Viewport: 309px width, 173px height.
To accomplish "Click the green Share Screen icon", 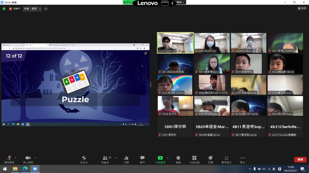I will [x=160, y=159].
